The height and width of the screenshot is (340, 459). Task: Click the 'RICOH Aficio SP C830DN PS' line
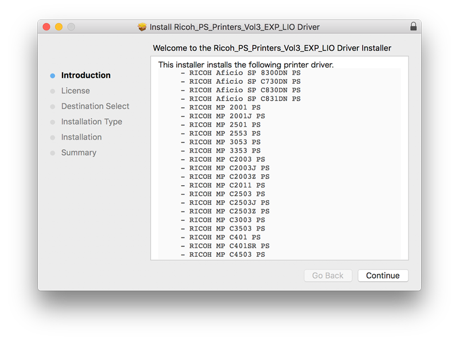(240, 90)
